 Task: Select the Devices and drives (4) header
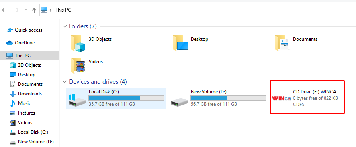pos(98,82)
